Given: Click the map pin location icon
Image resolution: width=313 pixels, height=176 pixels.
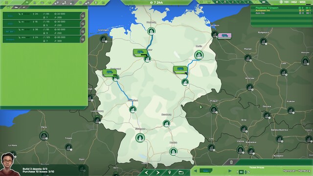Looking at the screenshot, I should [x=170, y=173].
